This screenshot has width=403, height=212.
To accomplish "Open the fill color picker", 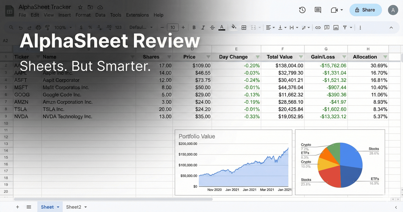I will [x=234, y=27].
